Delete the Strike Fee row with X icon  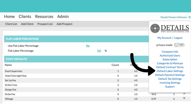[184, 94]
